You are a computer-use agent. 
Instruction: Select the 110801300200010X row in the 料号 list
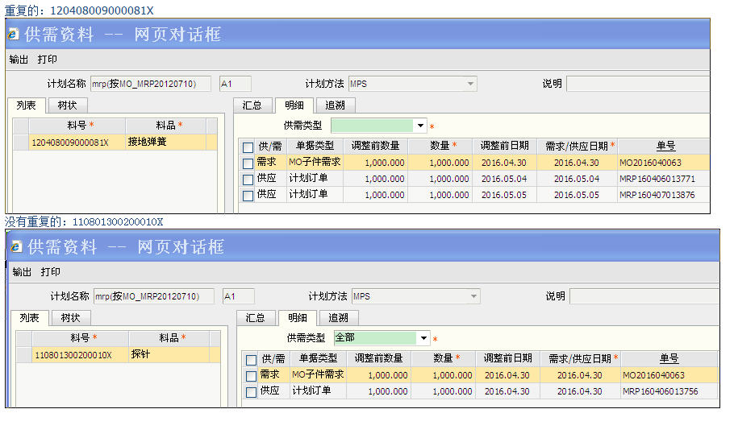click(73, 355)
